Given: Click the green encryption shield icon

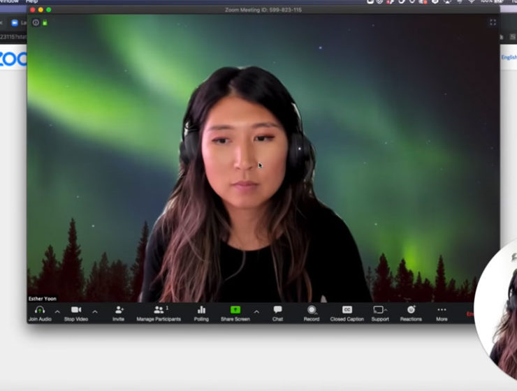Looking at the screenshot, I should [45, 23].
